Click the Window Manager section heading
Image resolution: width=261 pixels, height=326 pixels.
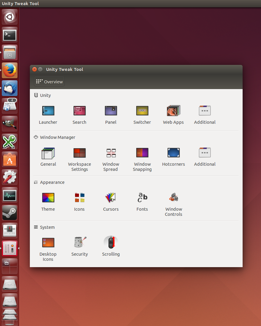click(58, 137)
